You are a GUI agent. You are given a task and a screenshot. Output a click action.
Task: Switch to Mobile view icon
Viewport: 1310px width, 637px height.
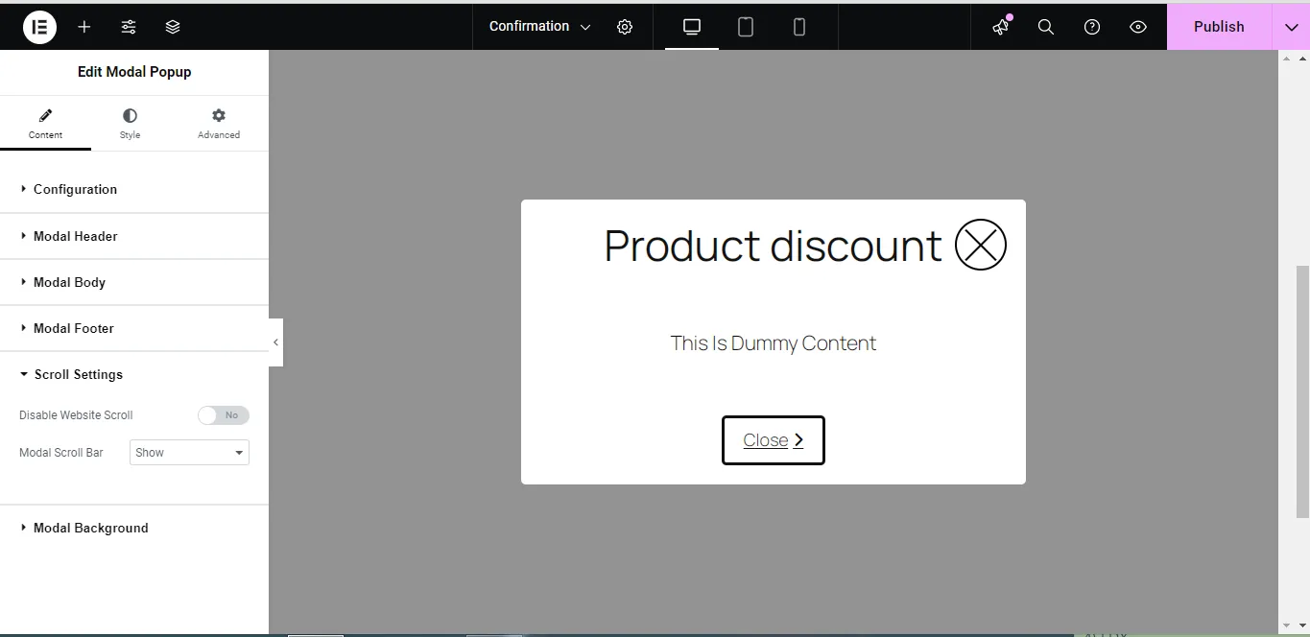[799, 27]
